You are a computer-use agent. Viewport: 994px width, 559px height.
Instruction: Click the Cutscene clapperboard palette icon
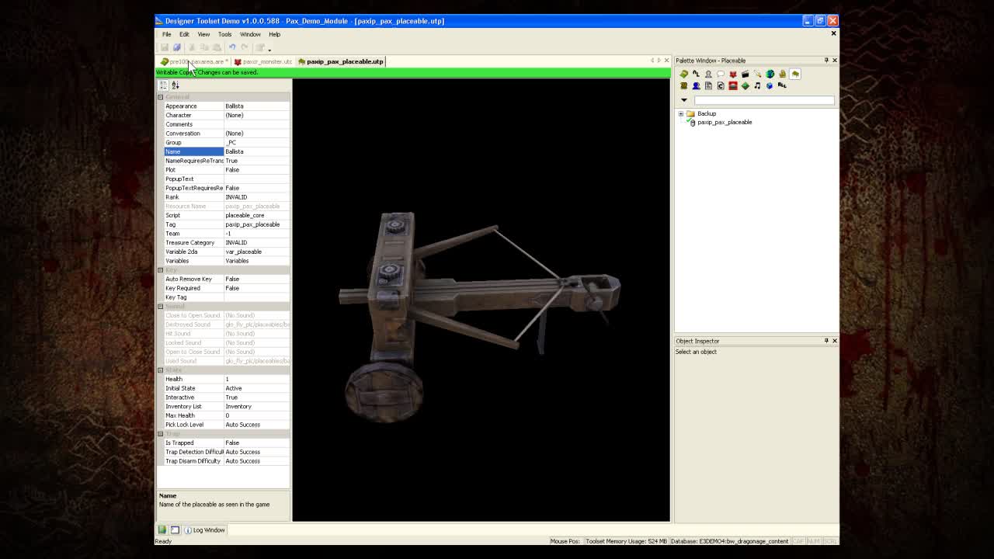point(745,74)
